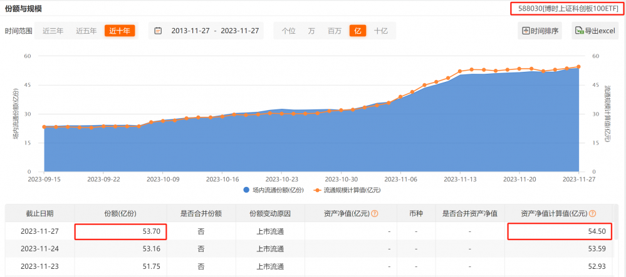Toggle 场内流通份额 blue legend marker
This screenshot has width=626, height=277.
click(x=247, y=189)
